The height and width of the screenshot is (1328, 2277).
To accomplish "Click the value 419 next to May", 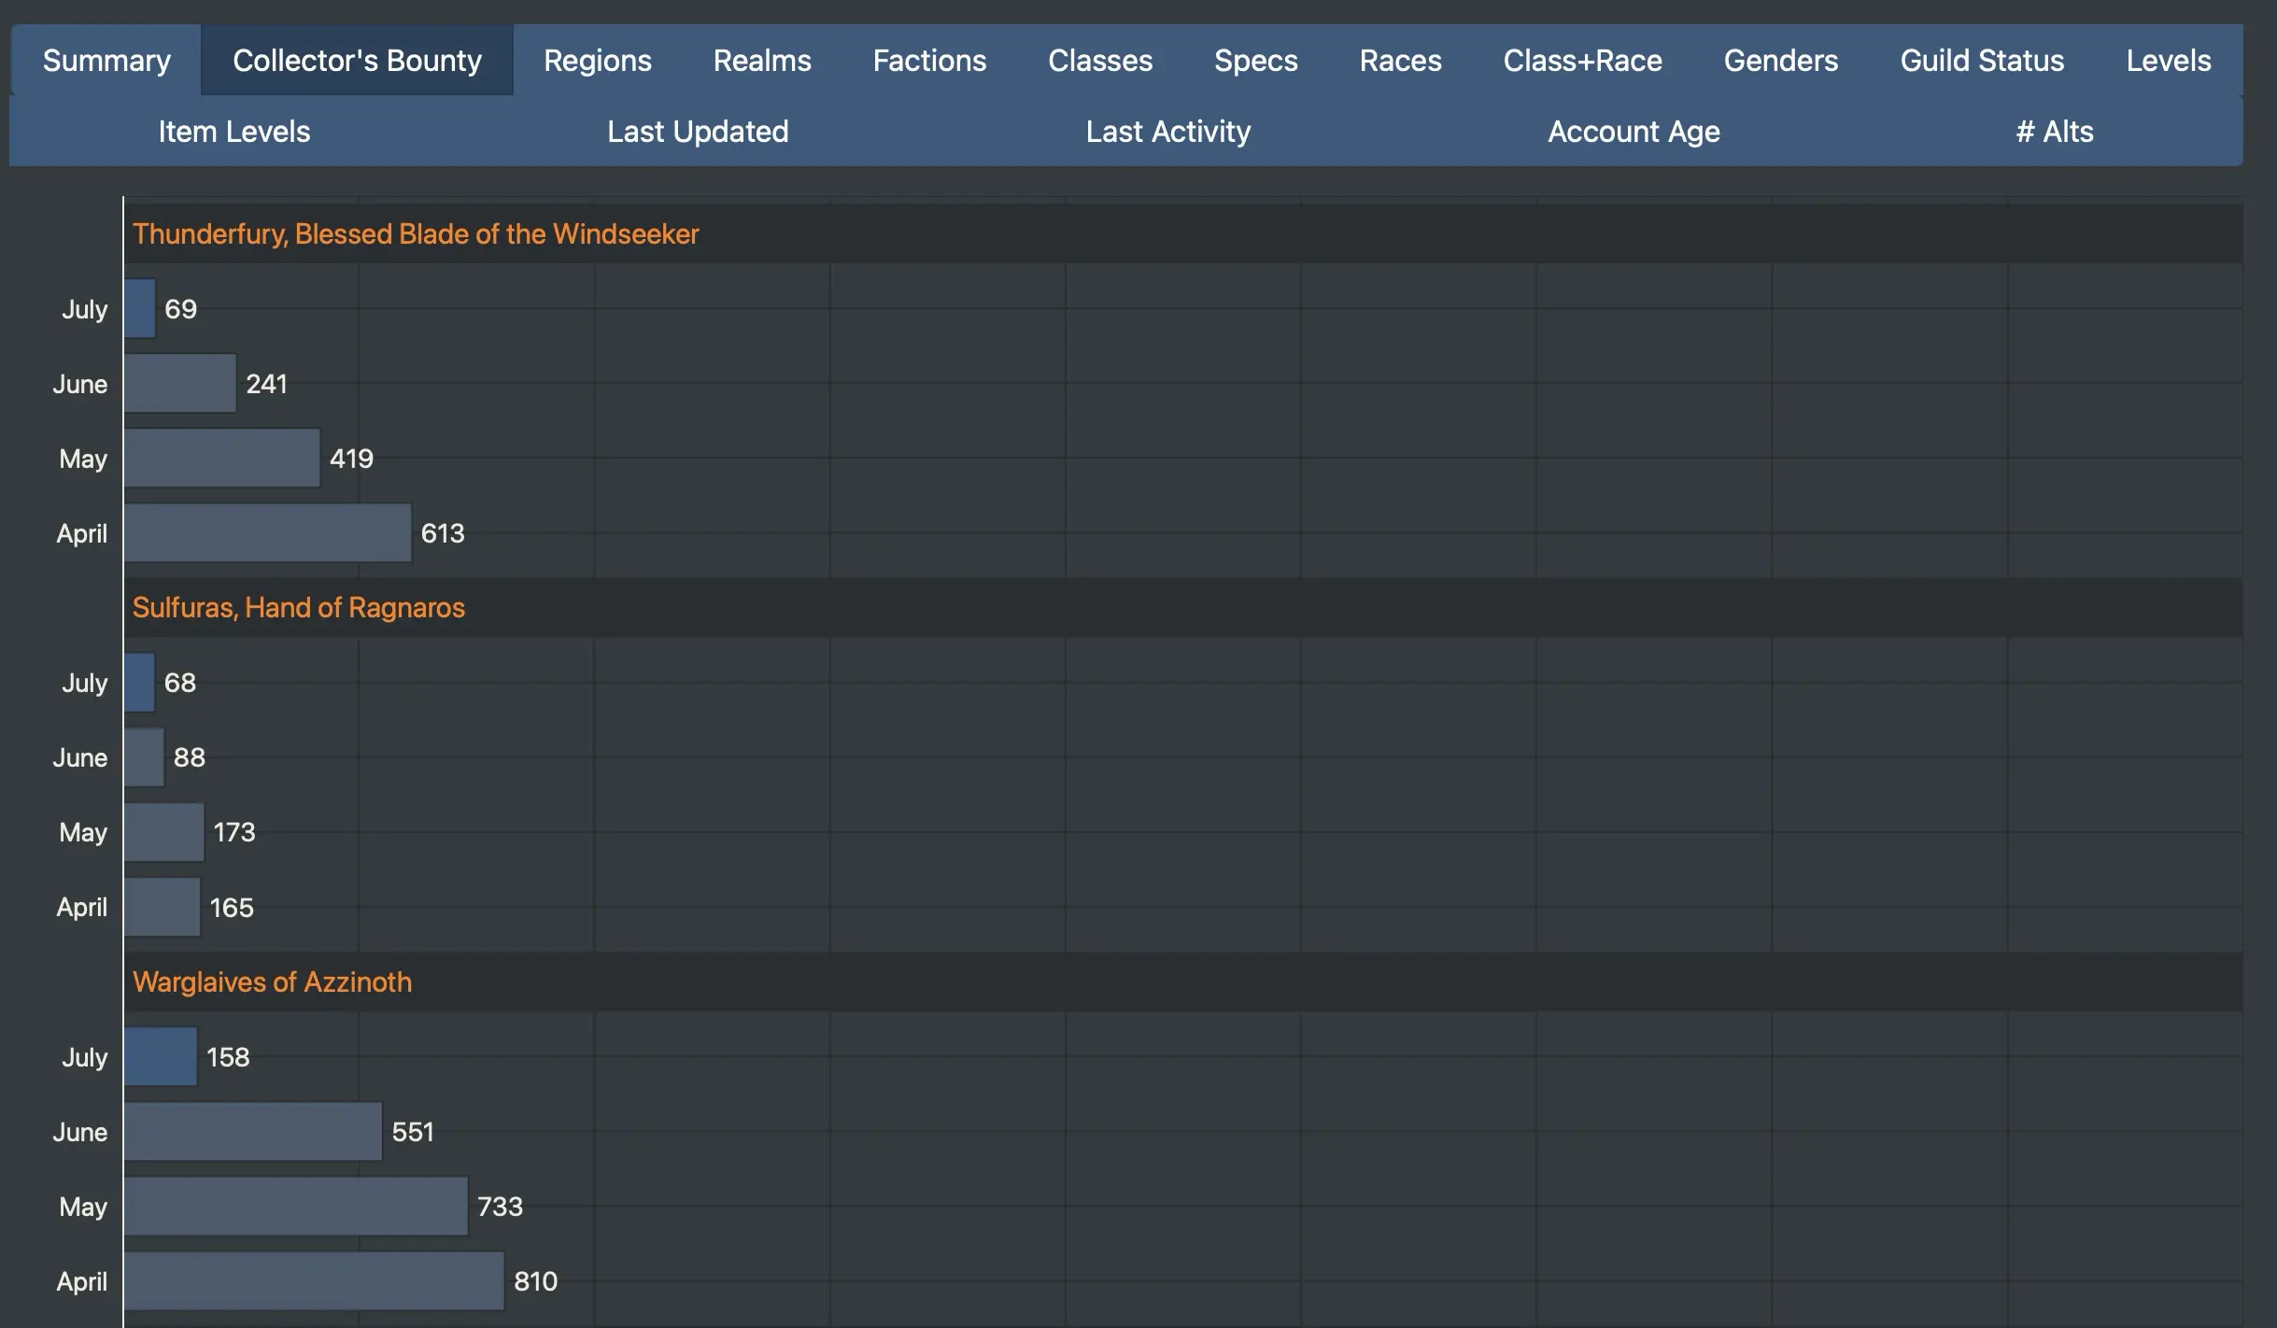I will [351, 459].
